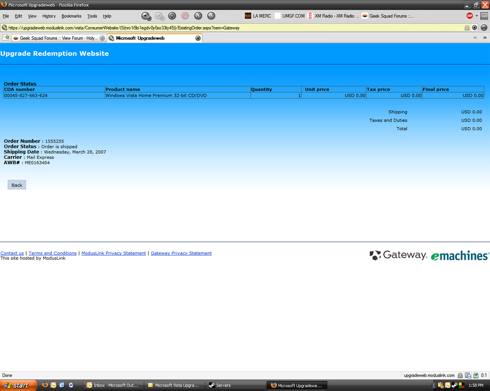Click the green arrow status bar icon

pyautogui.click(x=476, y=375)
